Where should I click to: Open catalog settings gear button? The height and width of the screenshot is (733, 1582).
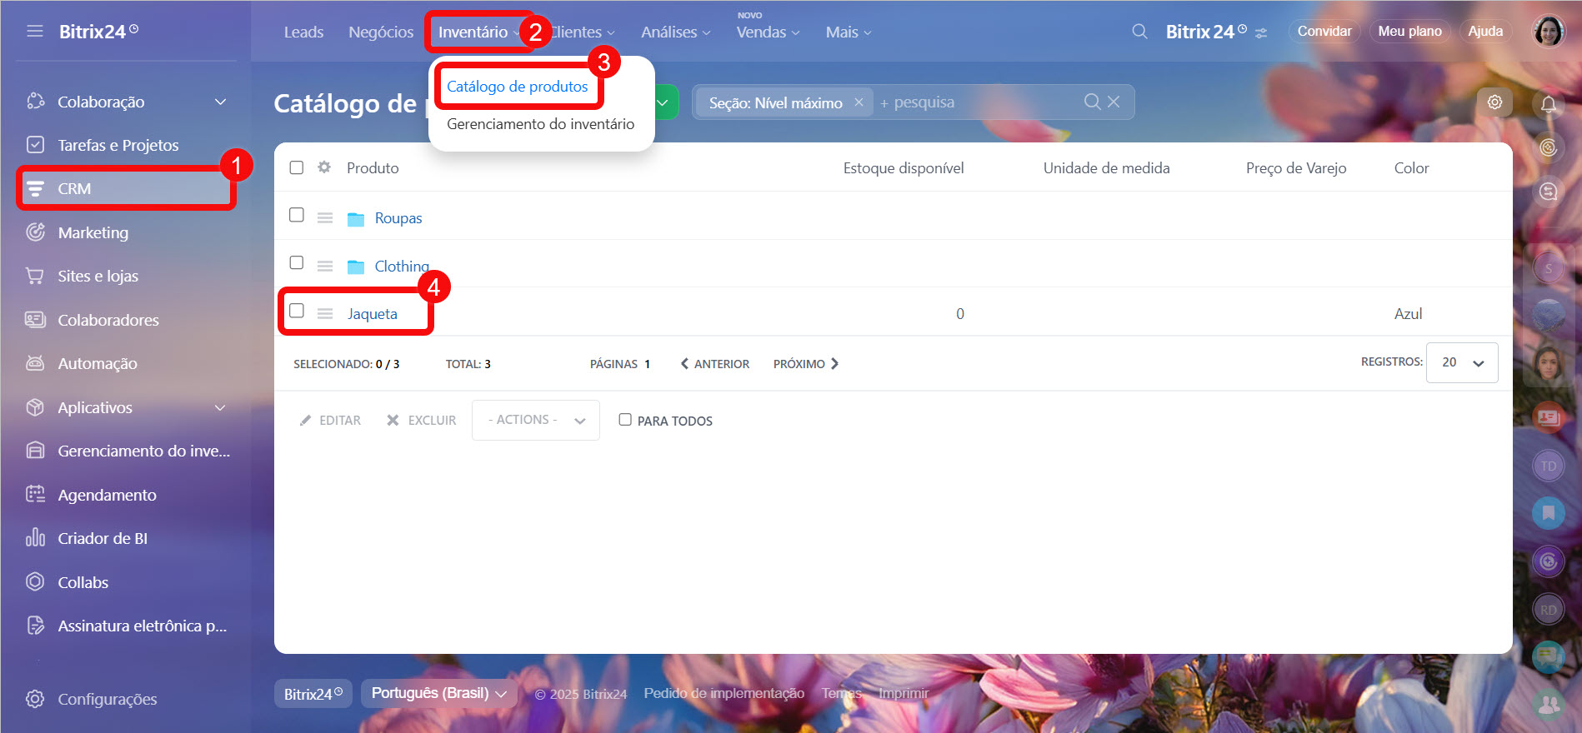coord(1494,102)
